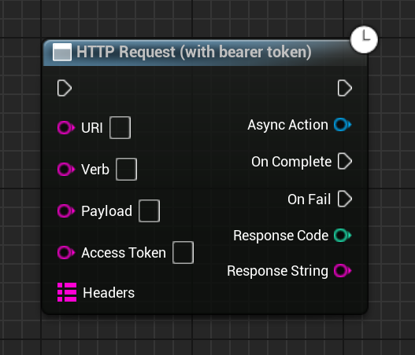Click the On Complete execution pin

(x=345, y=161)
